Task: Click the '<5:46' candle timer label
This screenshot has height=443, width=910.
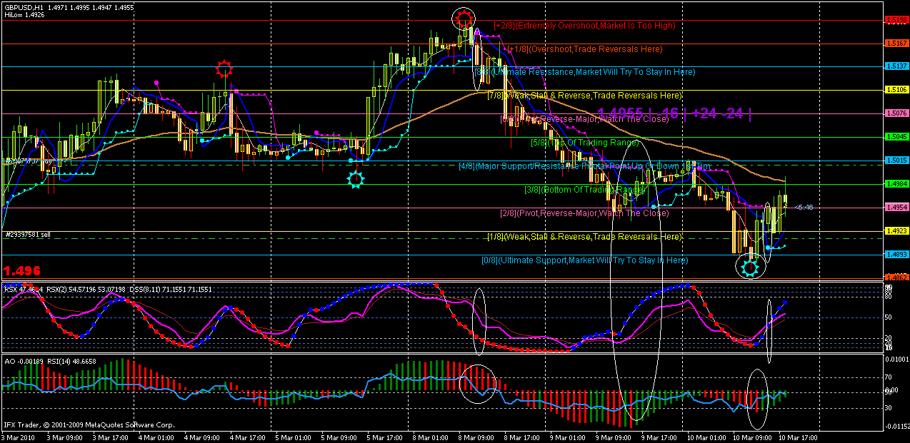Action: pos(804,207)
